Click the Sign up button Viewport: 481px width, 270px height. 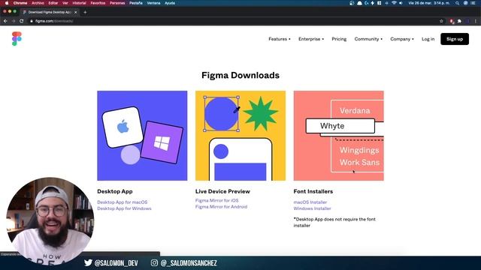(455, 39)
